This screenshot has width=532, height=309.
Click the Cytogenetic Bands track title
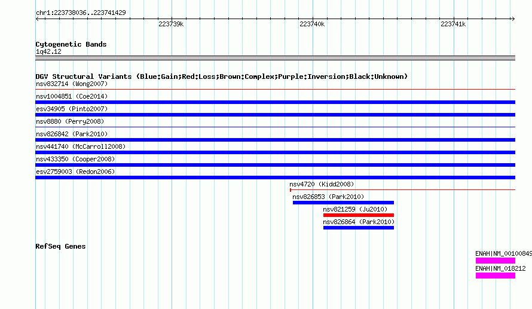point(71,44)
